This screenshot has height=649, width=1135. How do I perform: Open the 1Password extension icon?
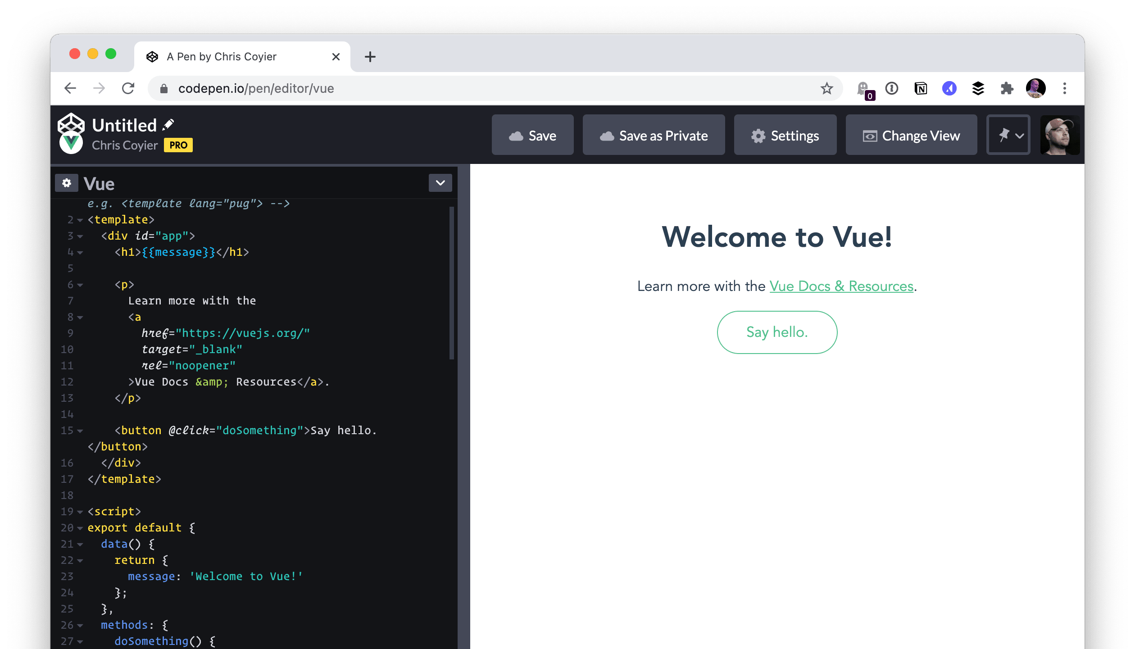[x=892, y=88]
